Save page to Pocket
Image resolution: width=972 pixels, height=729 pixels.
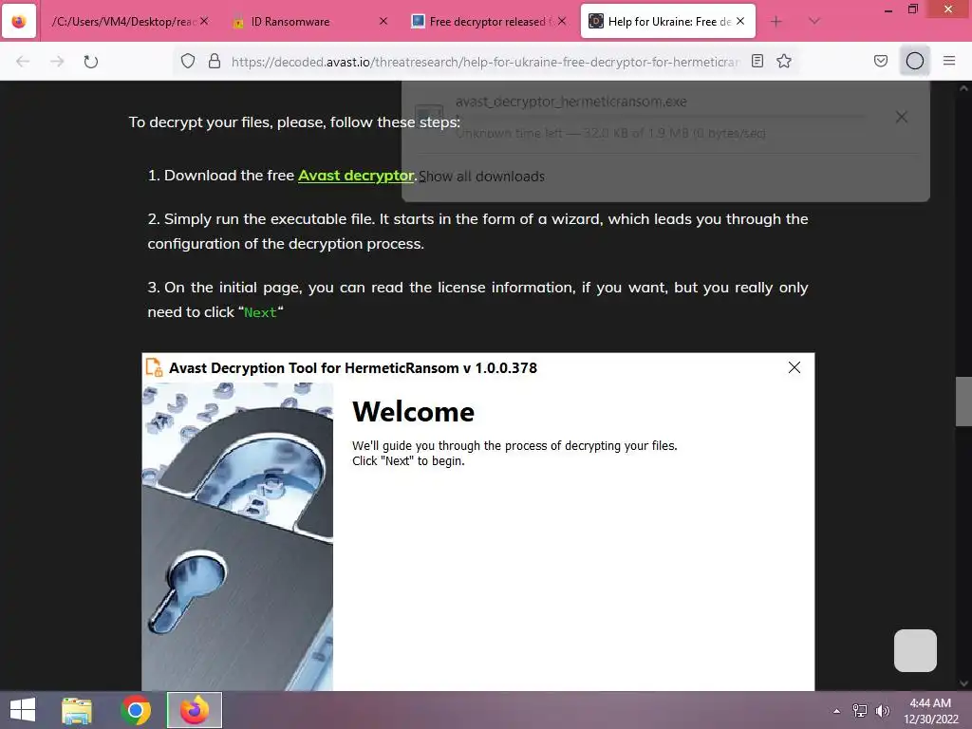pos(881,62)
